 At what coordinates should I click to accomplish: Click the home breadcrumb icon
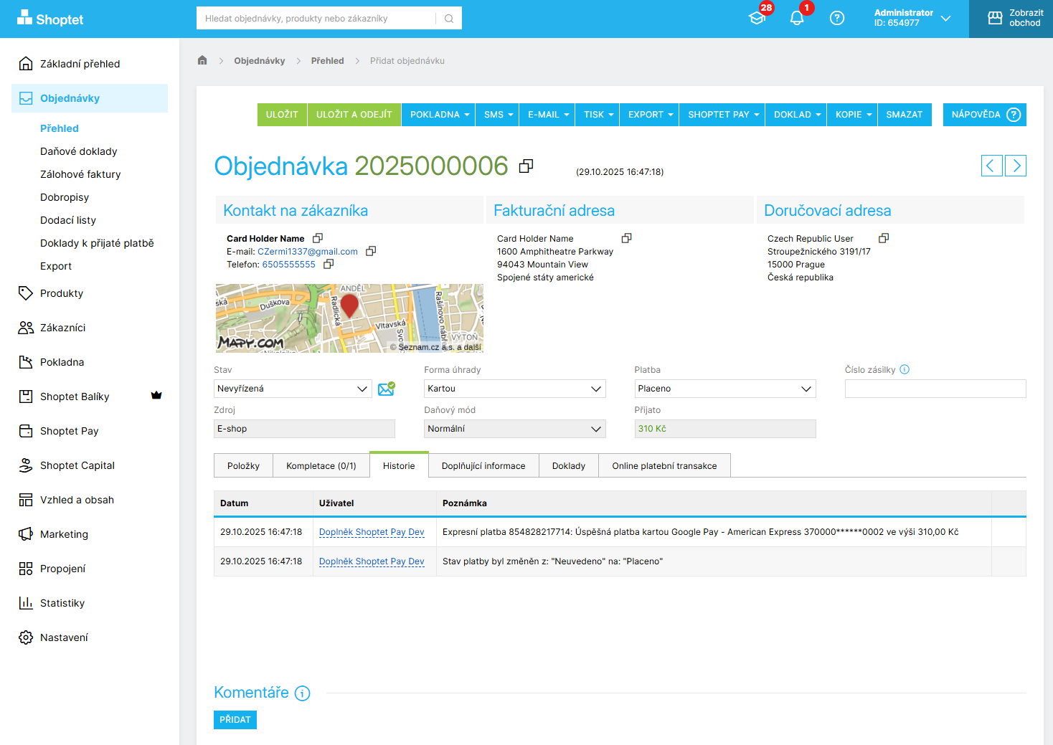tap(202, 61)
